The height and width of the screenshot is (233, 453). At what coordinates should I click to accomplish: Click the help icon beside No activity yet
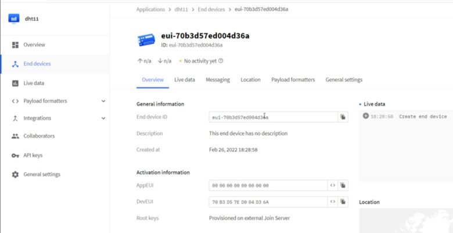click(221, 61)
